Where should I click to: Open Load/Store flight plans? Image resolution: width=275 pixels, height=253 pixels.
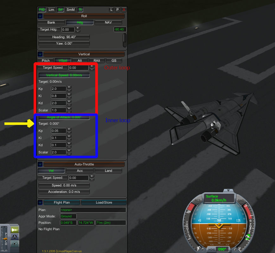point(104,203)
